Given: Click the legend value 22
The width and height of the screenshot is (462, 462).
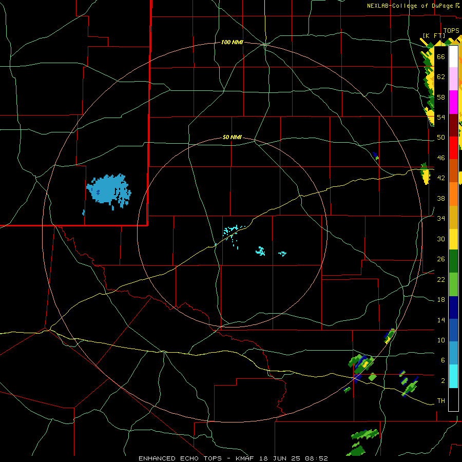Looking at the screenshot, I should click(x=441, y=280).
